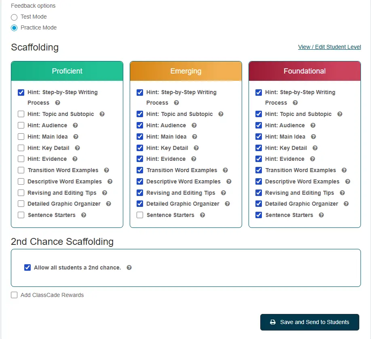This screenshot has height=339, width=371.
Task: Show help for Proficient Hint: Evidence
Action: [75, 159]
